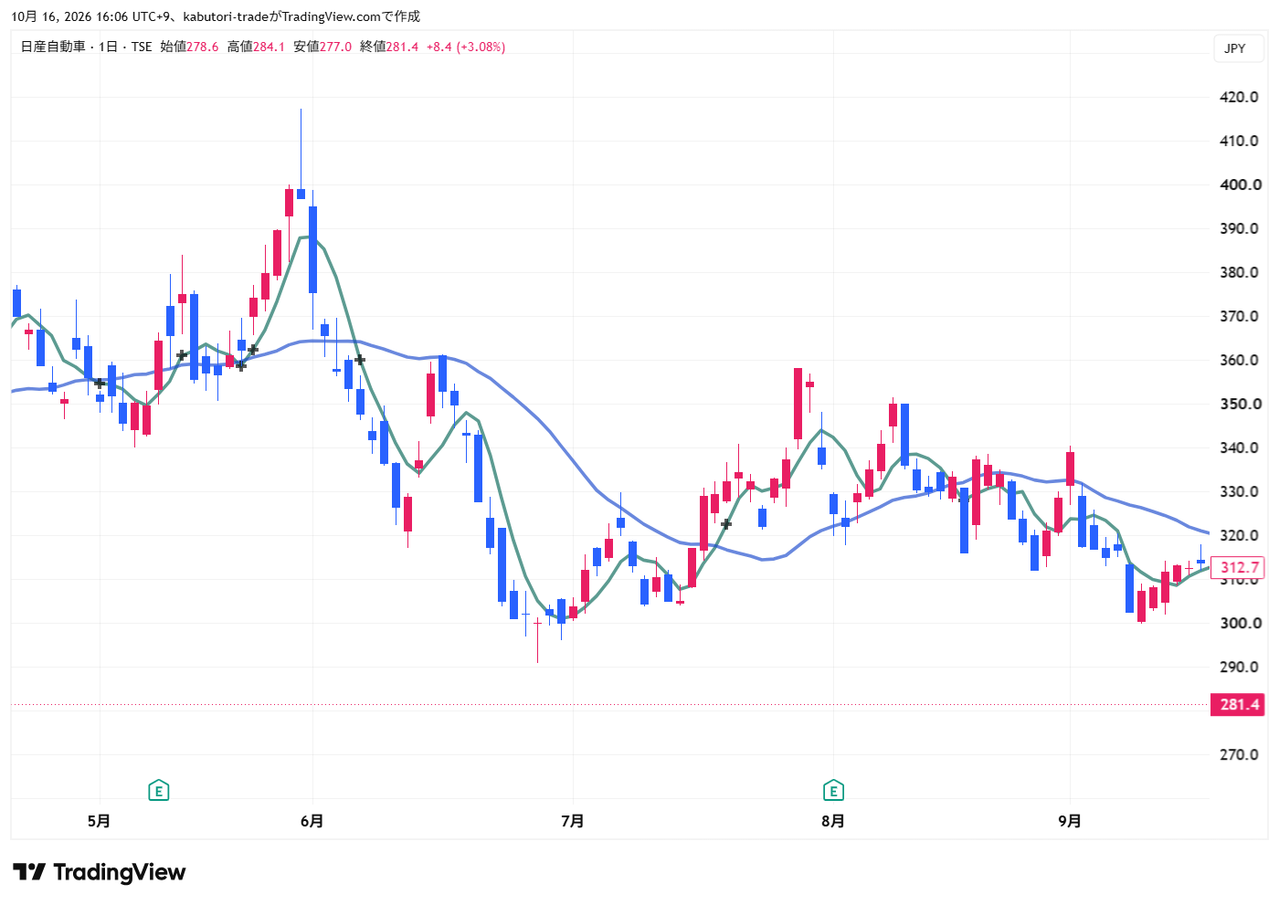Click the 420.0 price axis label
The width and height of the screenshot is (1279, 905).
pyautogui.click(x=1239, y=97)
